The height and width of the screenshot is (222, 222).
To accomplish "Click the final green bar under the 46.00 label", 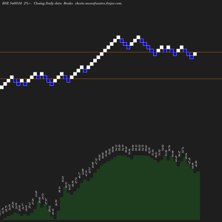I will point(198,195).
